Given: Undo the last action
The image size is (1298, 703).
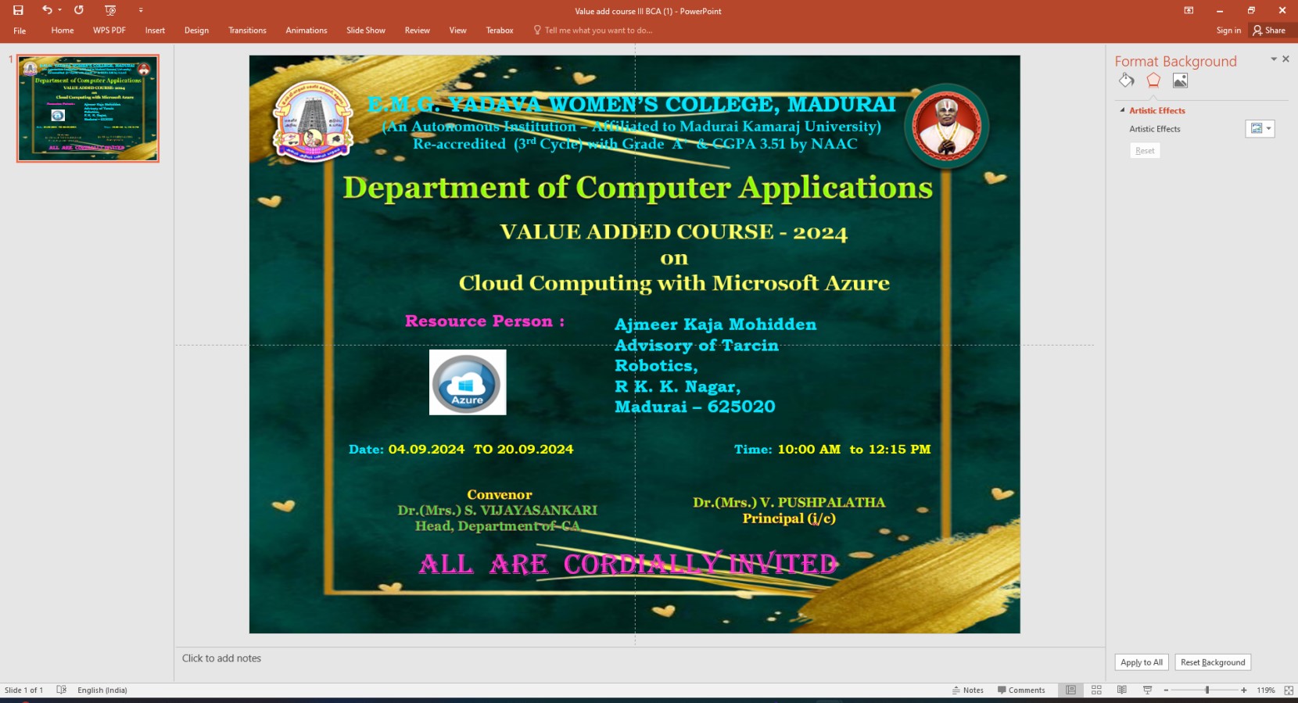Looking at the screenshot, I should pyautogui.click(x=47, y=10).
